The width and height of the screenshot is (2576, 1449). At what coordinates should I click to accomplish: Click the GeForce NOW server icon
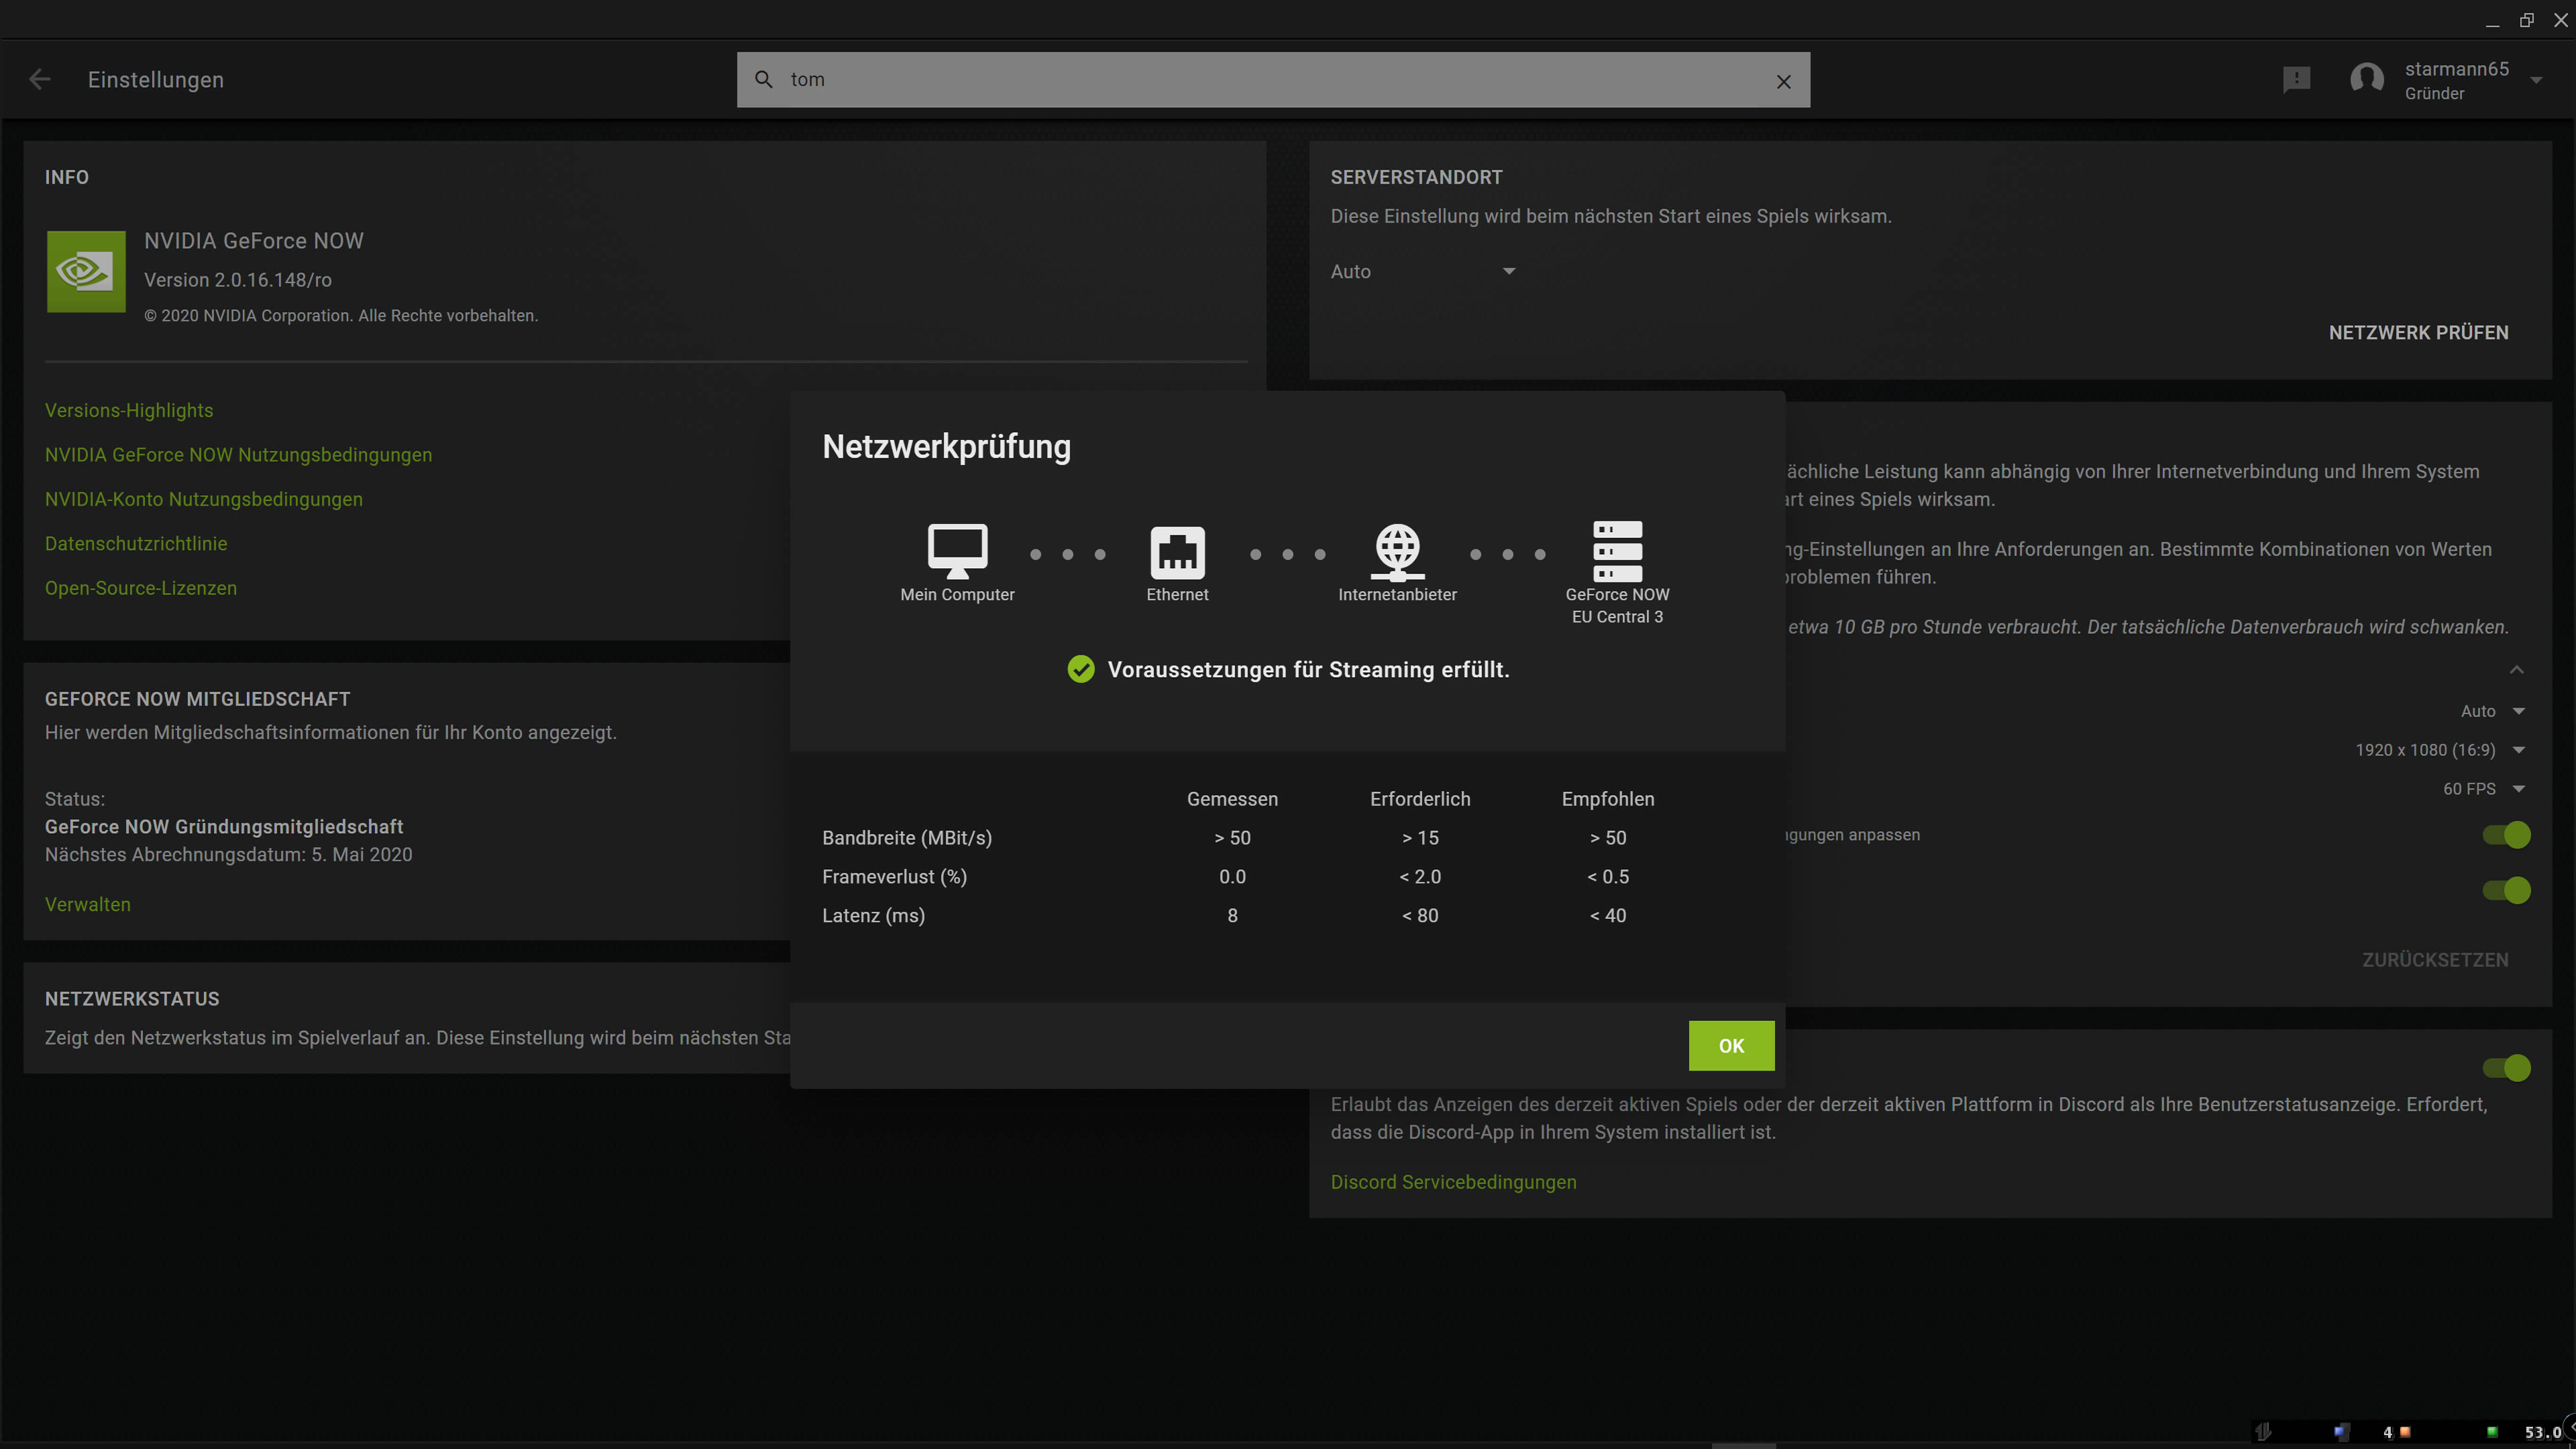pos(1617,551)
